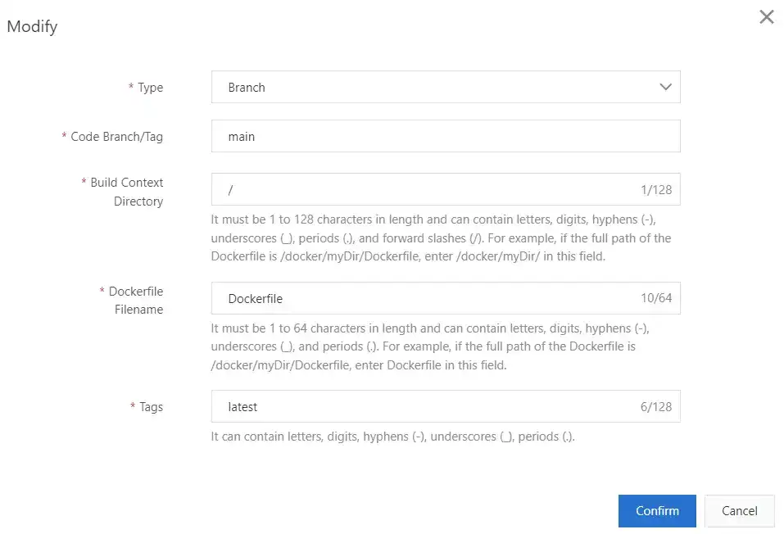Click into the Build Context Directory input
Screen dimensions: 784x534
[x=426, y=189]
